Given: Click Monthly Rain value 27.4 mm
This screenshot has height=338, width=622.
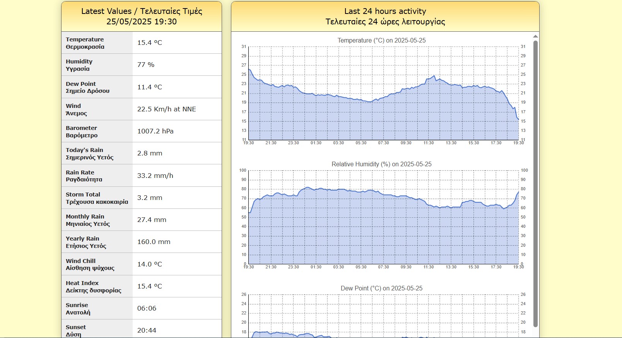Looking at the screenshot, I should [152, 220].
